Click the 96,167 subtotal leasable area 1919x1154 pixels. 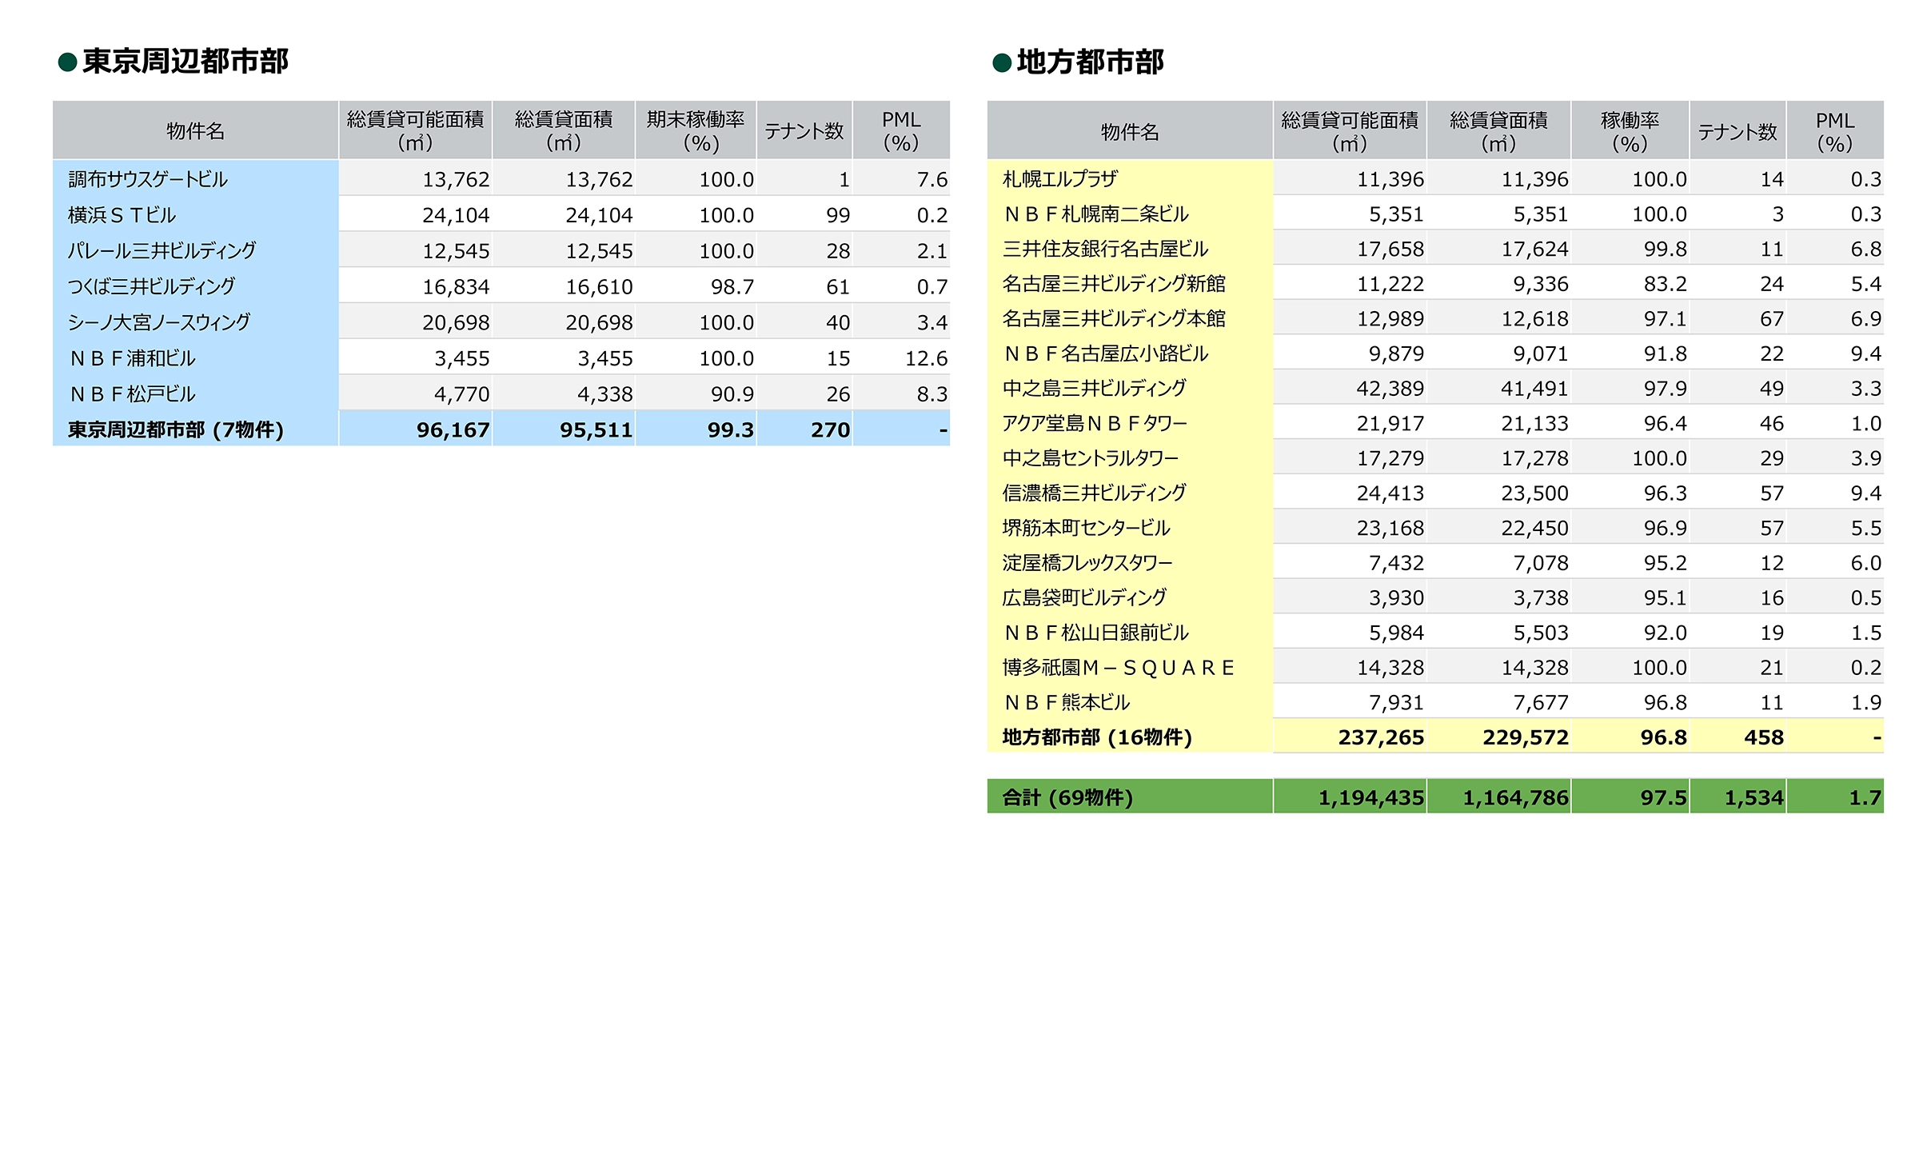coord(453,430)
